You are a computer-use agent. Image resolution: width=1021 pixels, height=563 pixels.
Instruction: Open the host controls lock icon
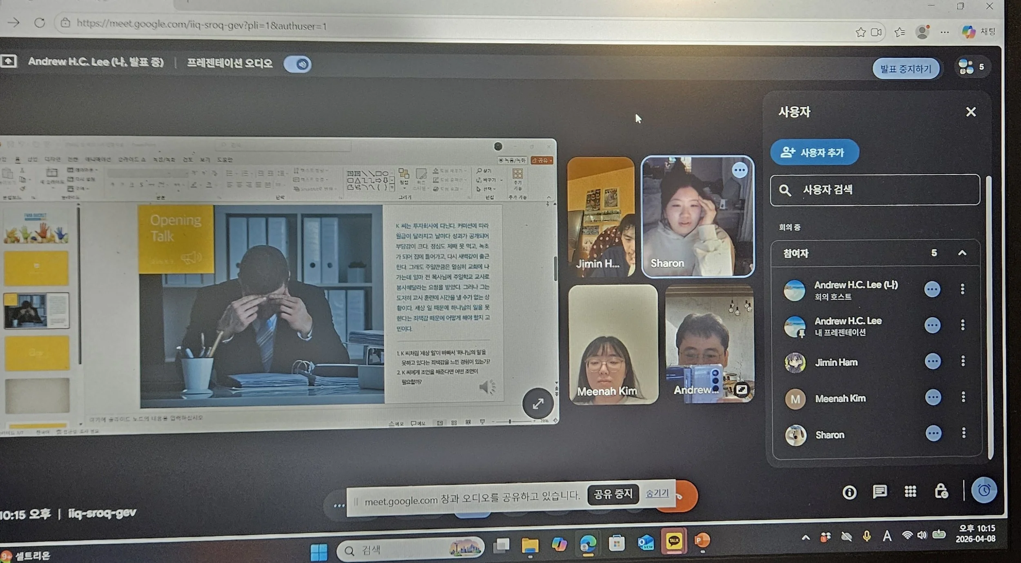point(941,491)
